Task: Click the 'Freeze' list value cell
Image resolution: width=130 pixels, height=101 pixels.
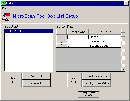Action: click(x=105, y=37)
